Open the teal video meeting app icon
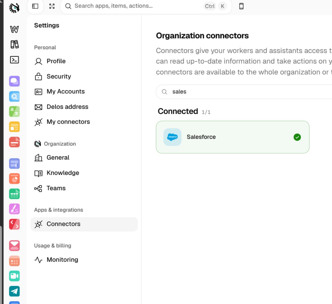This screenshot has height=304, width=332. tap(14, 276)
